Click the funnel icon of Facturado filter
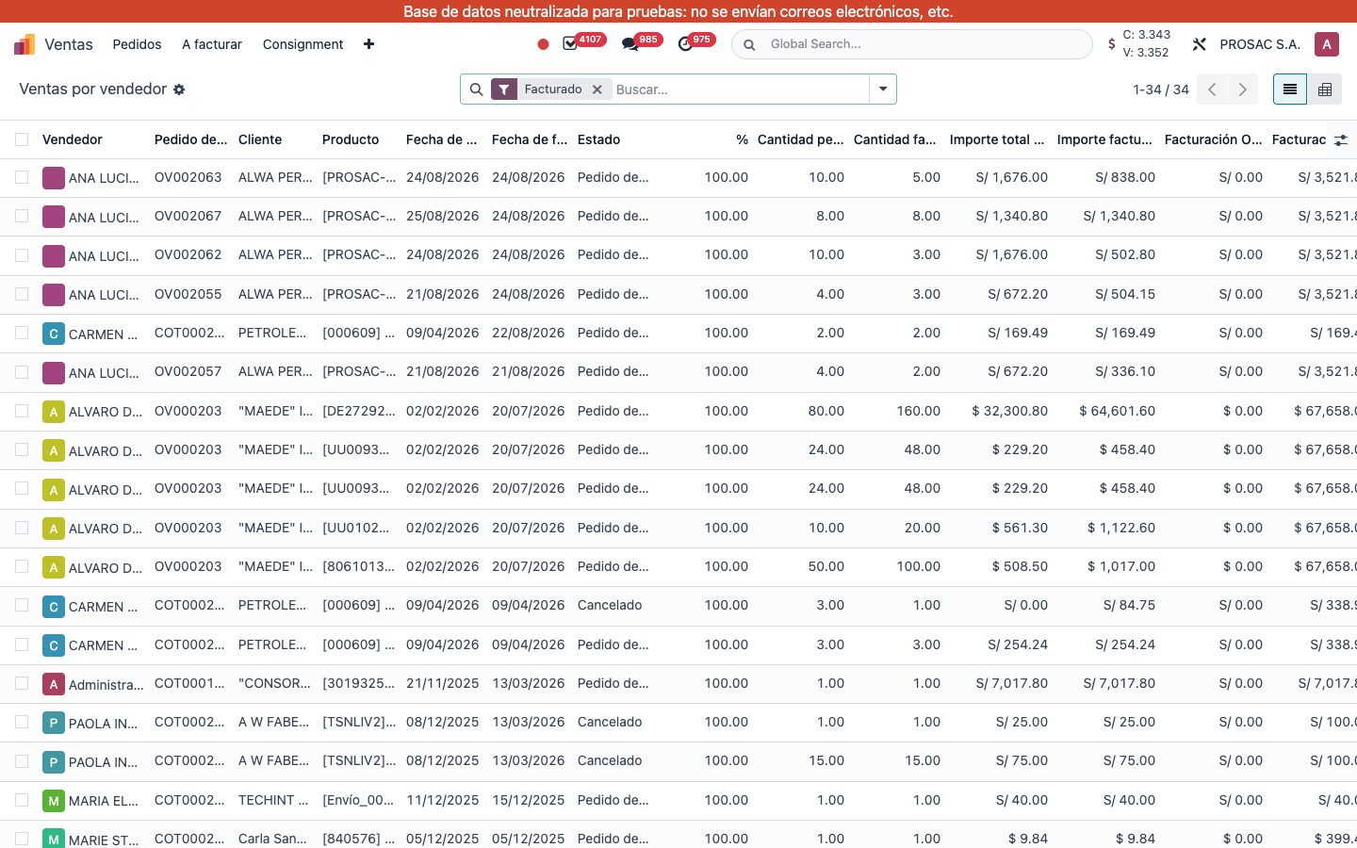 (x=504, y=90)
